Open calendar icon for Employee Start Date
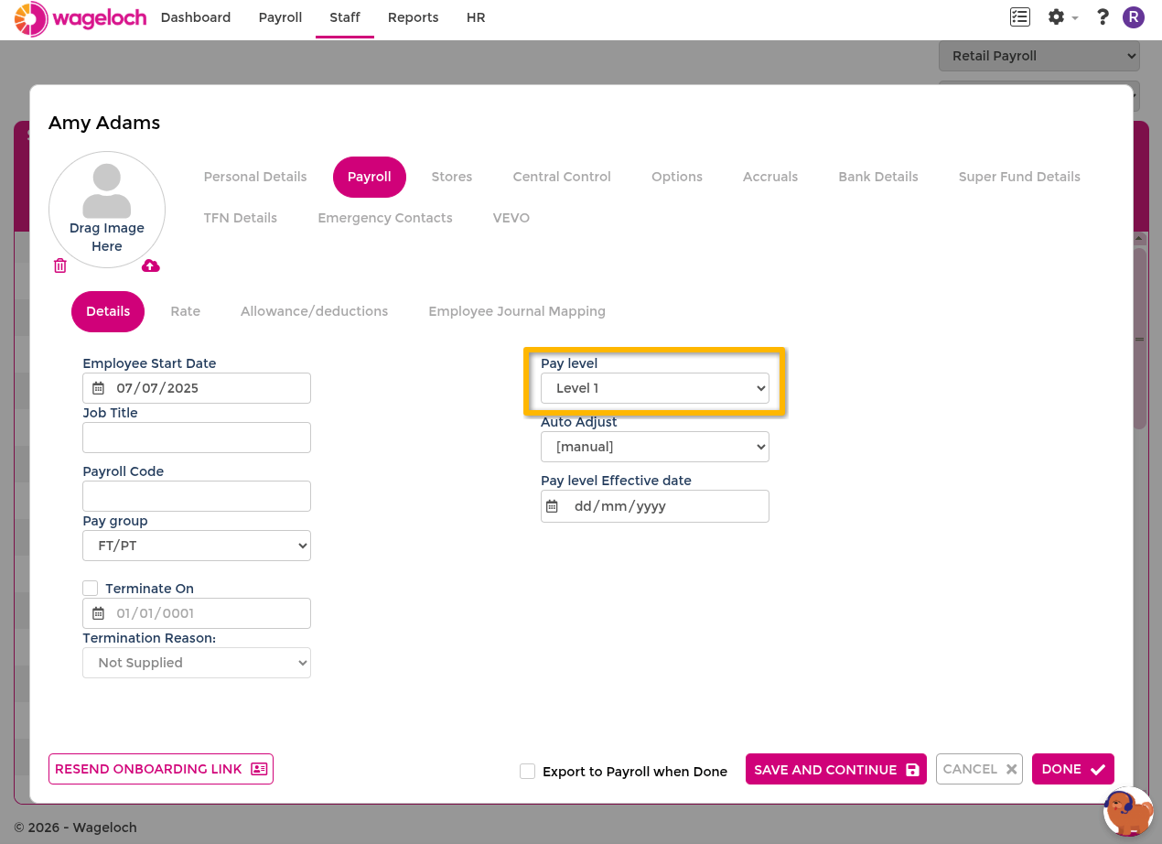 [99, 388]
